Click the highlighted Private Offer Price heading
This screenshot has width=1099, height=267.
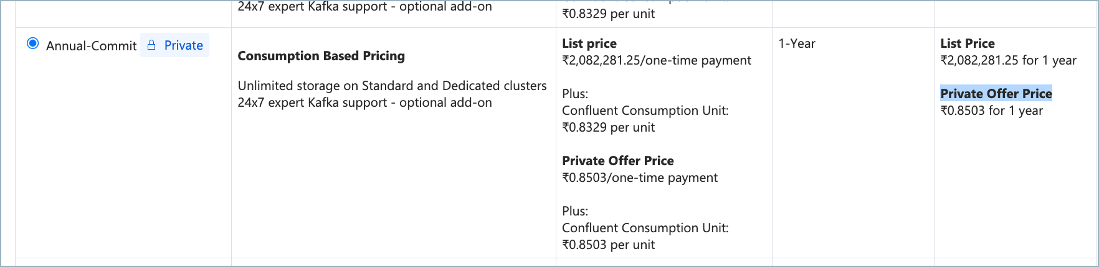(996, 94)
